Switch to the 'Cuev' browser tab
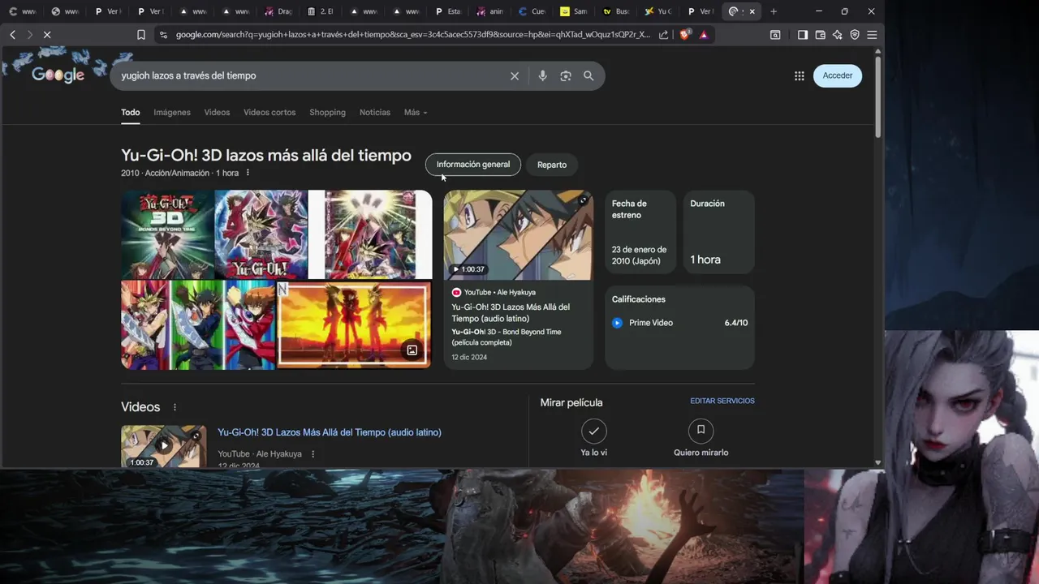Viewport: 1039px width, 584px height. point(532,11)
